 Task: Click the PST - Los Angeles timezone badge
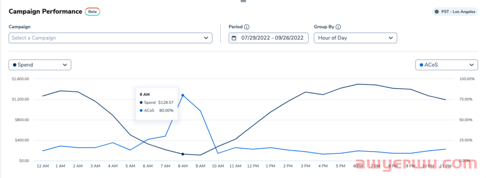[455, 12]
